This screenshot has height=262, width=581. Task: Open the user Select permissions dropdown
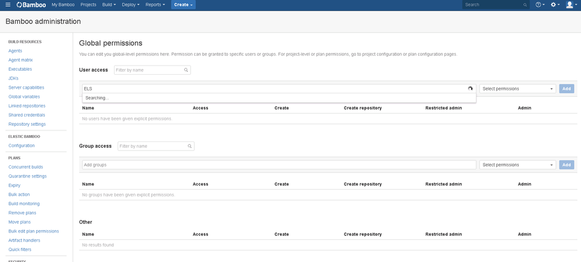pyautogui.click(x=518, y=89)
